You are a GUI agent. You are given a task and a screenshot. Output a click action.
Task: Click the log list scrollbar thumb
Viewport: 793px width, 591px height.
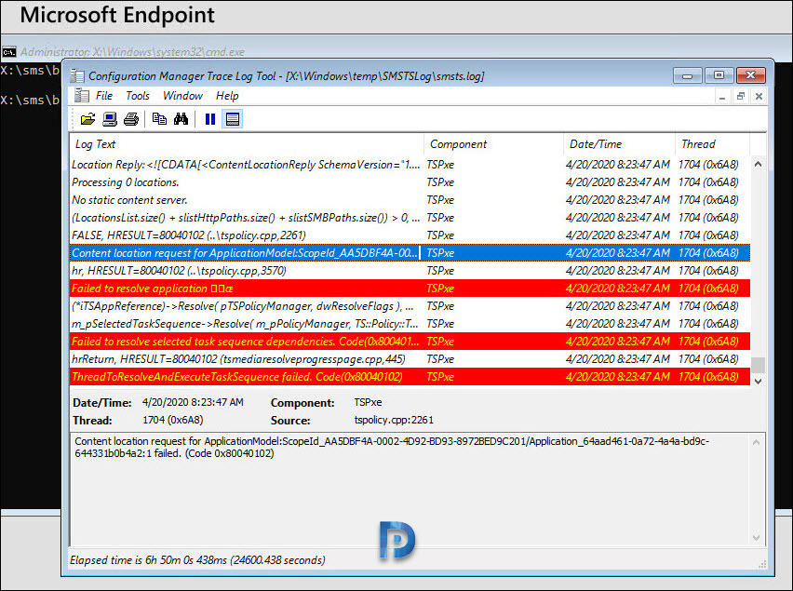(758, 365)
